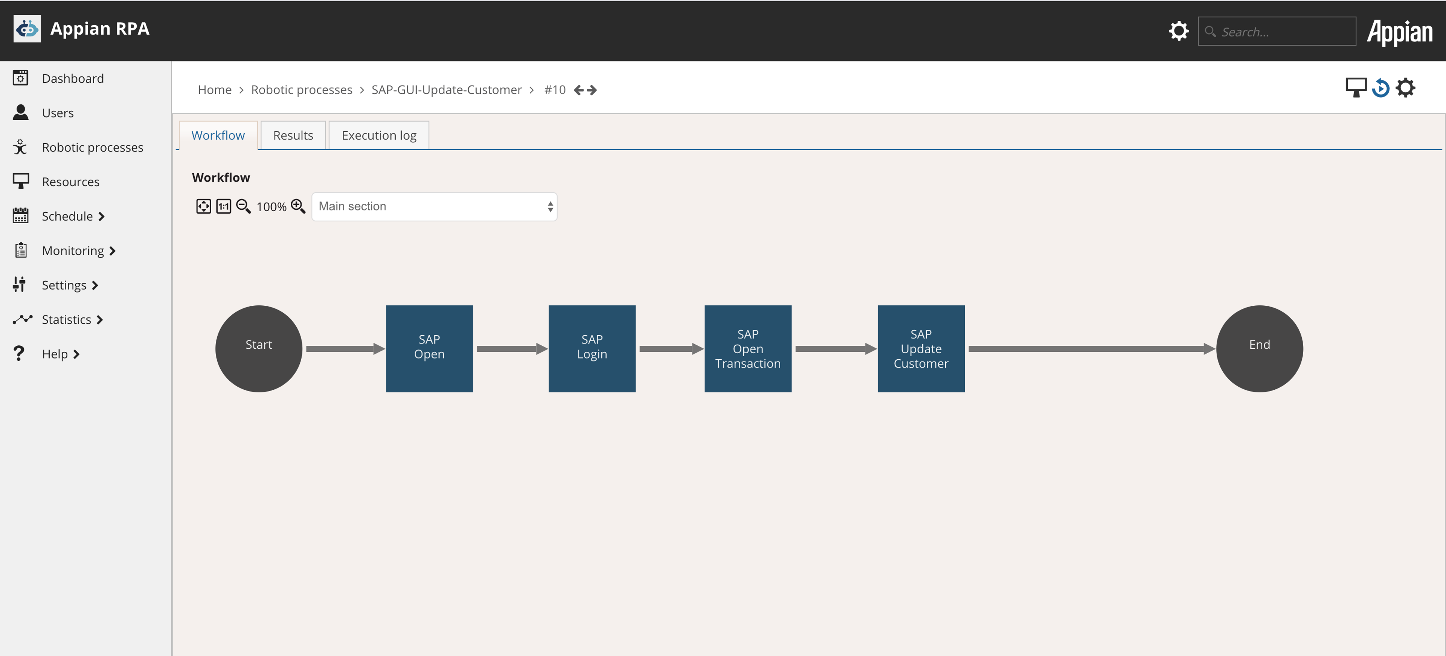Click the 100% zoom level text

(271, 207)
